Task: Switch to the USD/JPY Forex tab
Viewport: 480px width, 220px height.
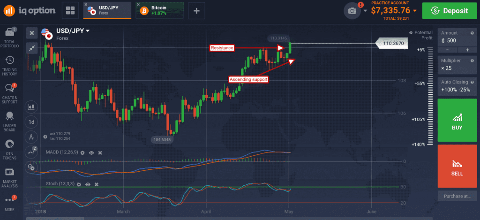Action: coord(107,11)
